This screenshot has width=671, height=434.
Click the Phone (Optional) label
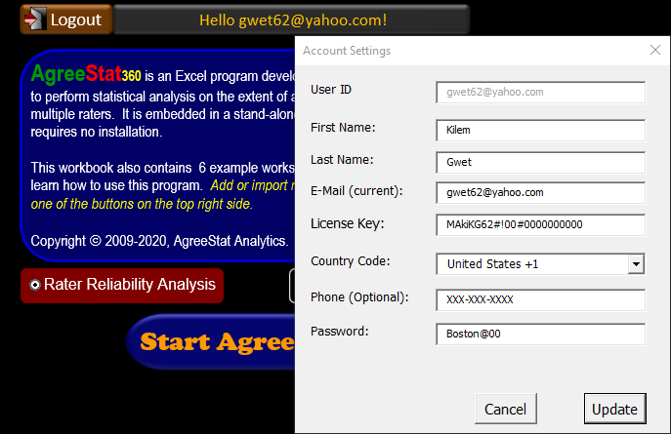pyautogui.click(x=359, y=296)
